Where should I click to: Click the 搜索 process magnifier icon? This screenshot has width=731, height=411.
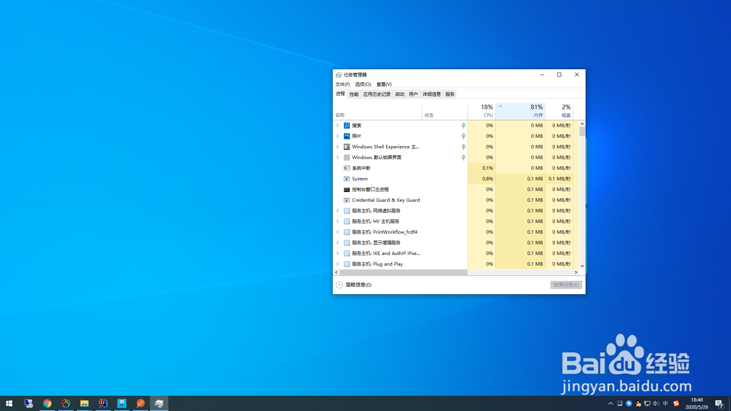[x=346, y=125]
